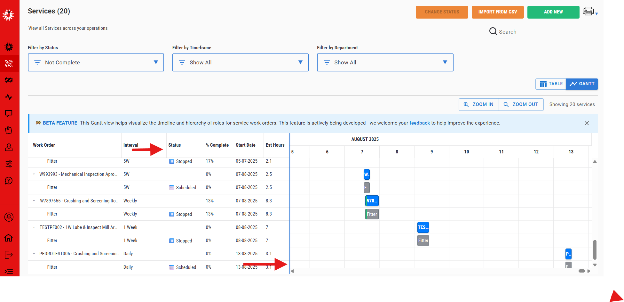The height and width of the screenshot is (302, 624).
Task: Click the logout arrow icon
Action: pos(9,255)
